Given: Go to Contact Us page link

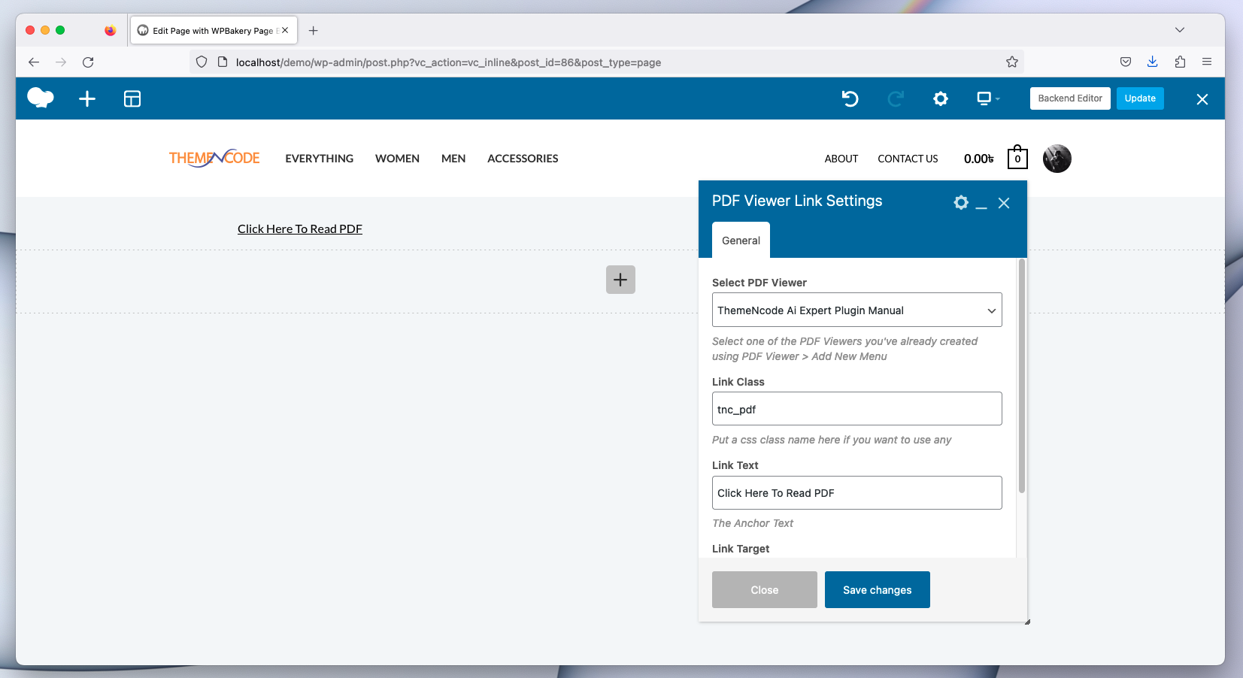Looking at the screenshot, I should pos(908,159).
